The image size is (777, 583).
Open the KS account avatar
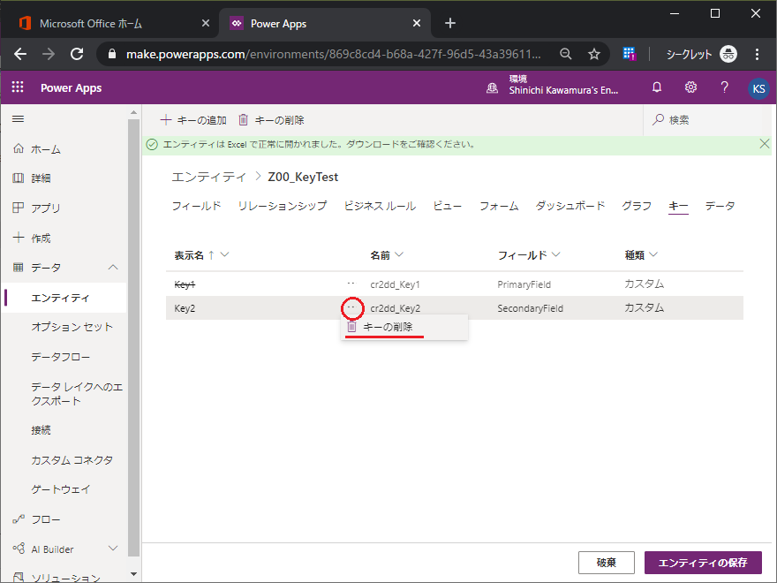tap(758, 88)
